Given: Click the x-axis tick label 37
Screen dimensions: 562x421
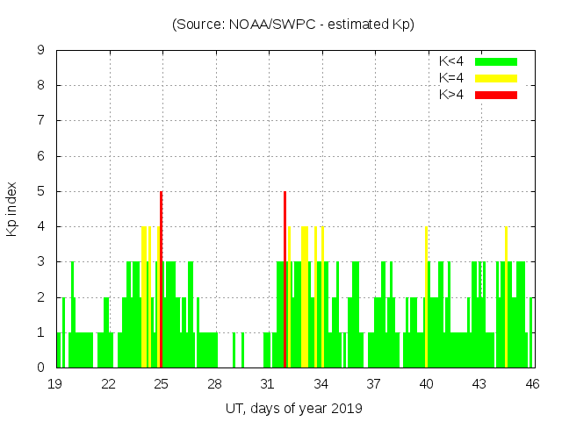Looking at the screenshot, I should click(x=373, y=383).
